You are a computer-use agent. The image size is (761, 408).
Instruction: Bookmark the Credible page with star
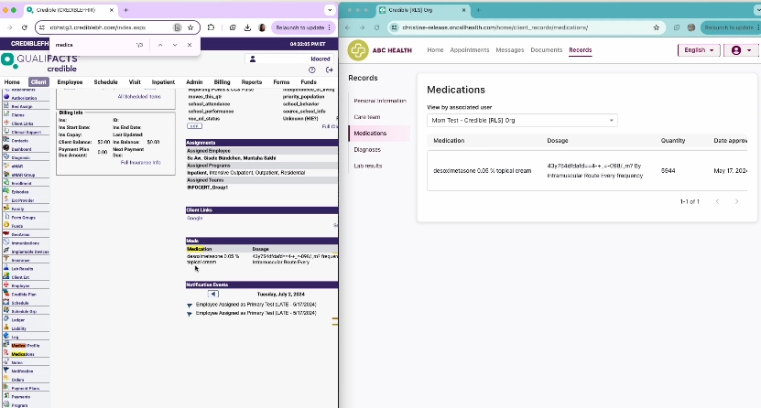[190, 27]
